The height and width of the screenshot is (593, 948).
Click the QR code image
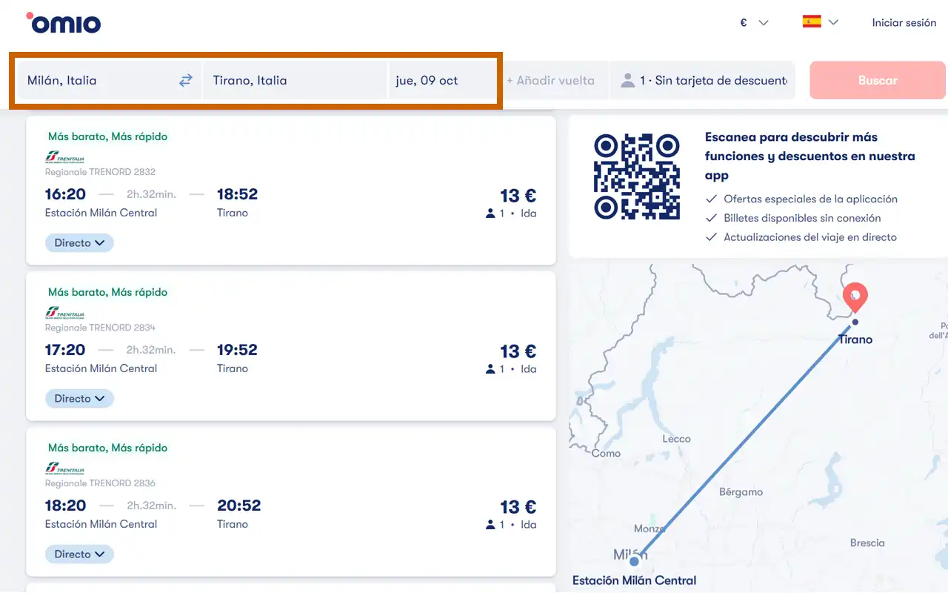pos(636,176)
